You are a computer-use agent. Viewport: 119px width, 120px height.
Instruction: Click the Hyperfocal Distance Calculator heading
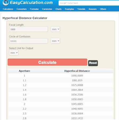pos(25,18)
